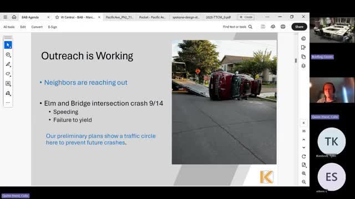Click the presenter name label at bottom-left

click(x=16, y=196)
